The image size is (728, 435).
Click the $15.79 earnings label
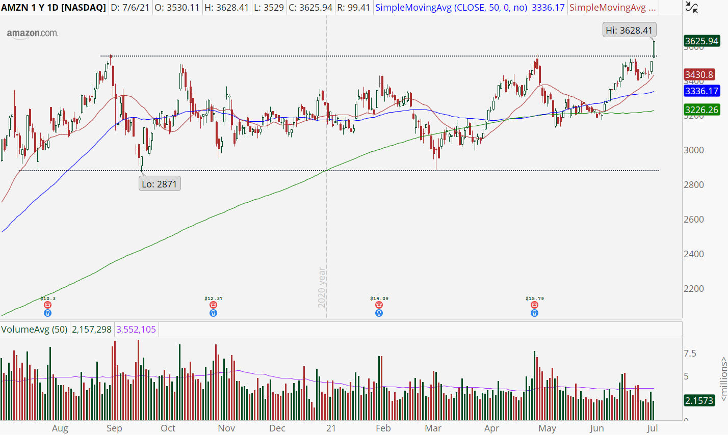click(x=535, y=298)
